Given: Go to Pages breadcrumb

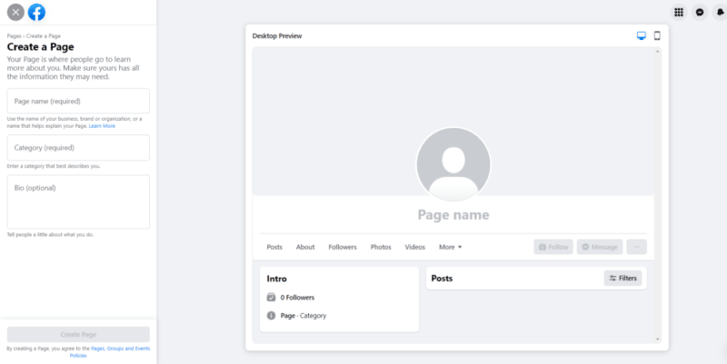Looking at the screenshot, I should coord(14,36).
